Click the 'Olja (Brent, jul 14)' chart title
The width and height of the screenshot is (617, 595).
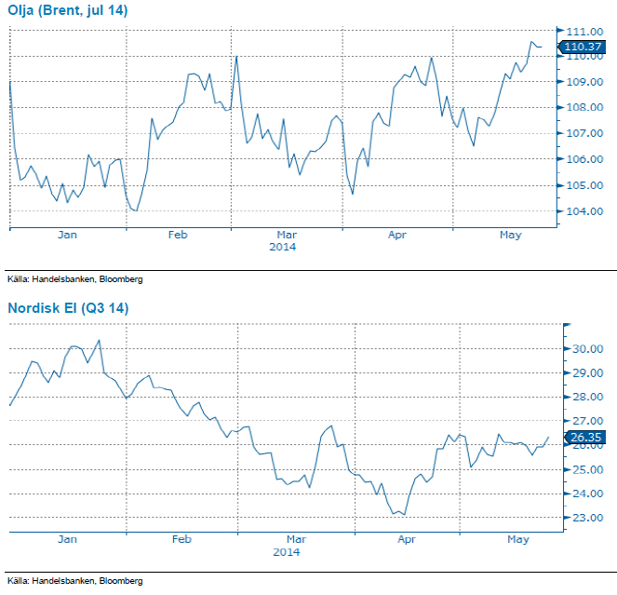pos(68,10)
